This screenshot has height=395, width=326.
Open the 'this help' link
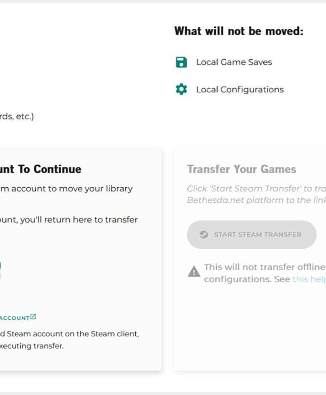click(x=309, y=279)
